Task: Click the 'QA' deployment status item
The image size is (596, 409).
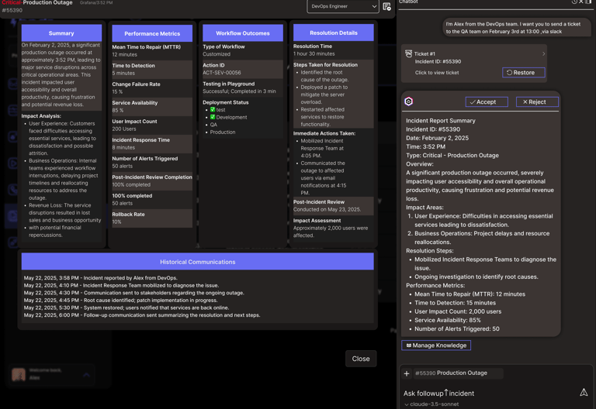Action: tap(213, 125)
